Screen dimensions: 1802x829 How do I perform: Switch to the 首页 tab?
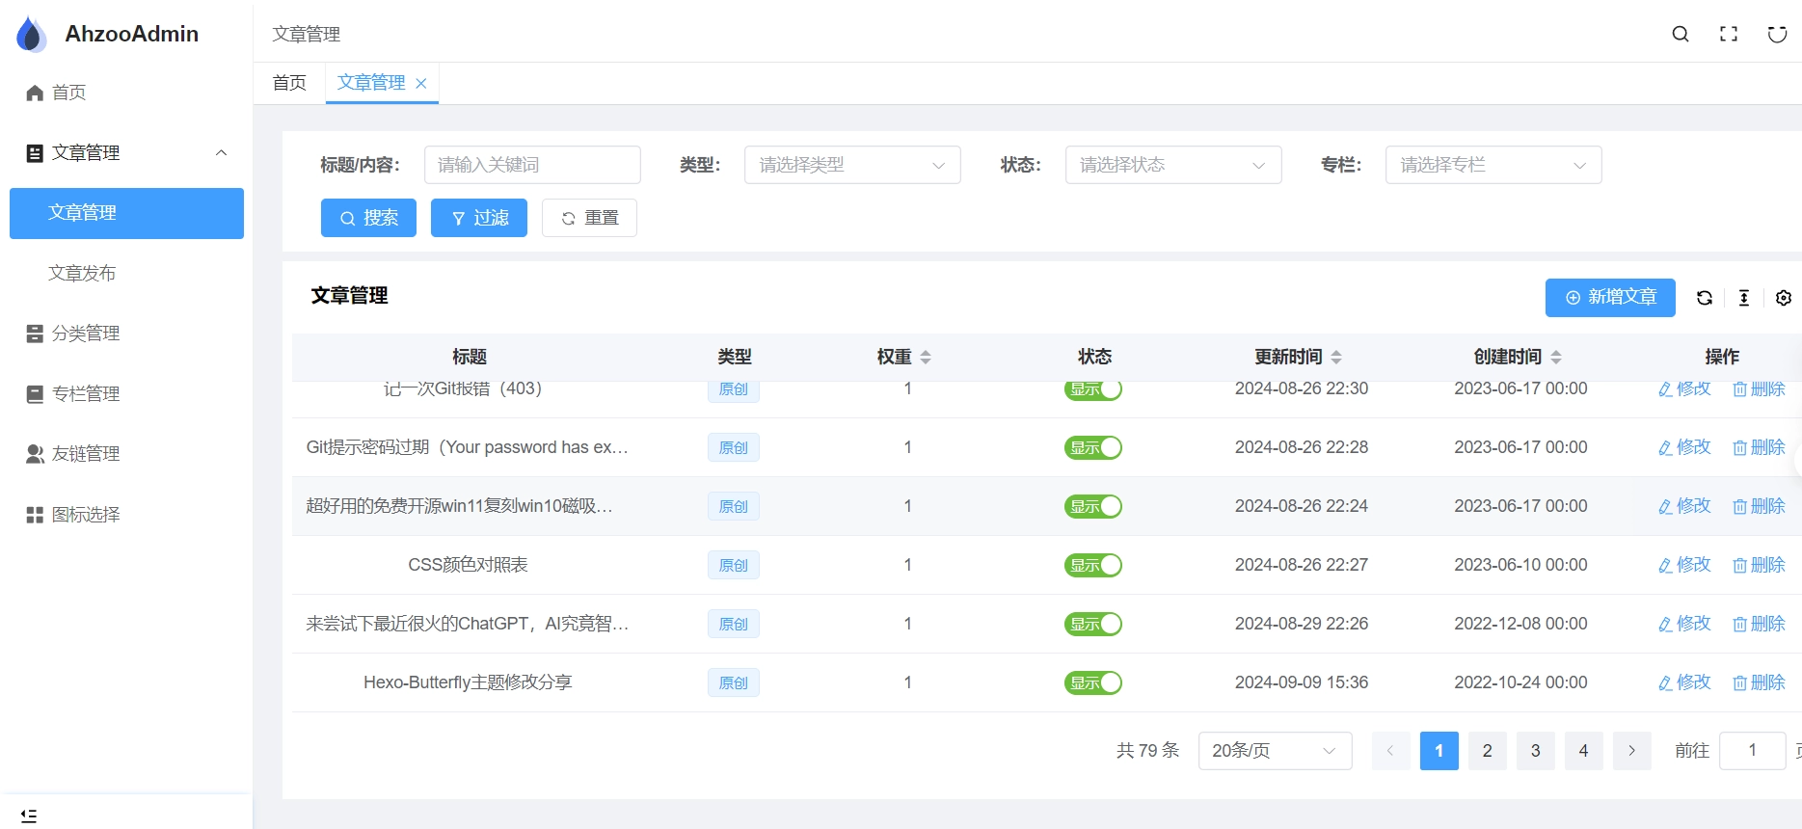289,83
